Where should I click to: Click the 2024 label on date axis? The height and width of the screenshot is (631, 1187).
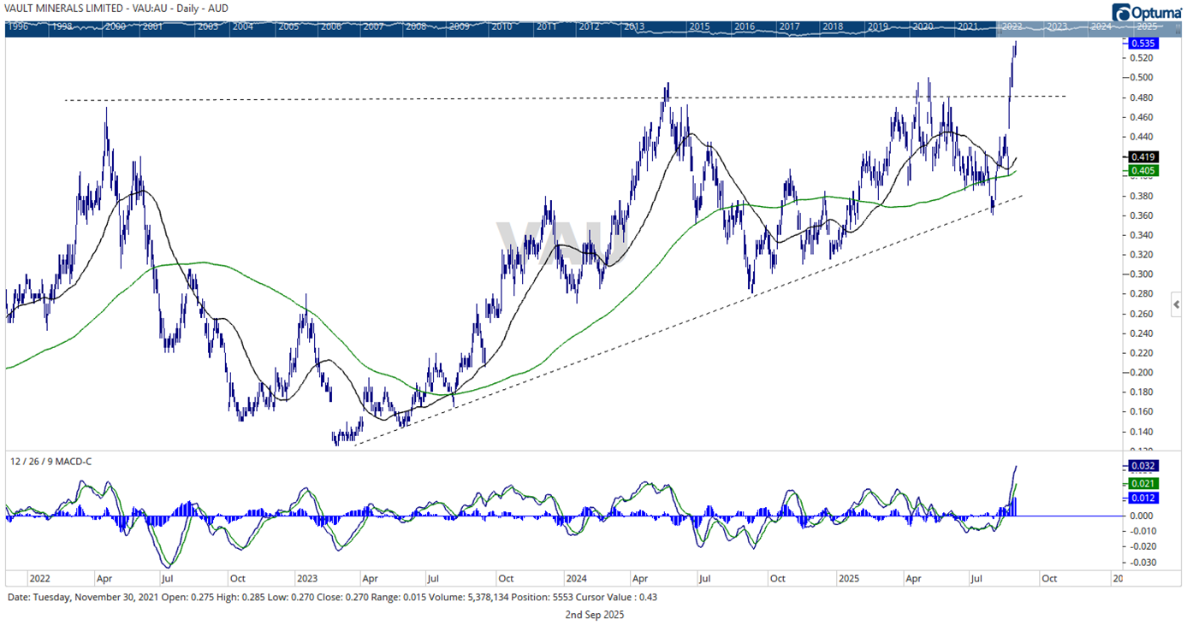[576, 578]
